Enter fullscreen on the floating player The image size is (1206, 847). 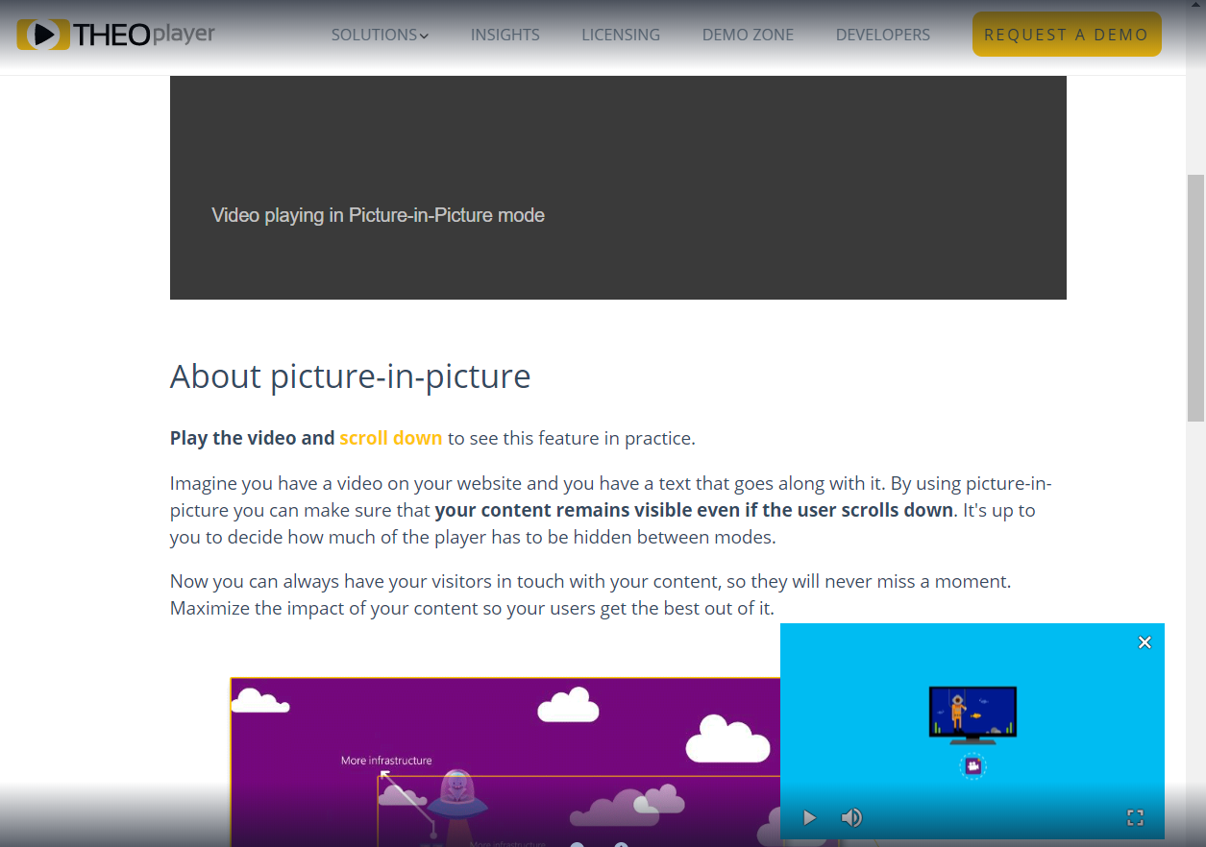1135,817
